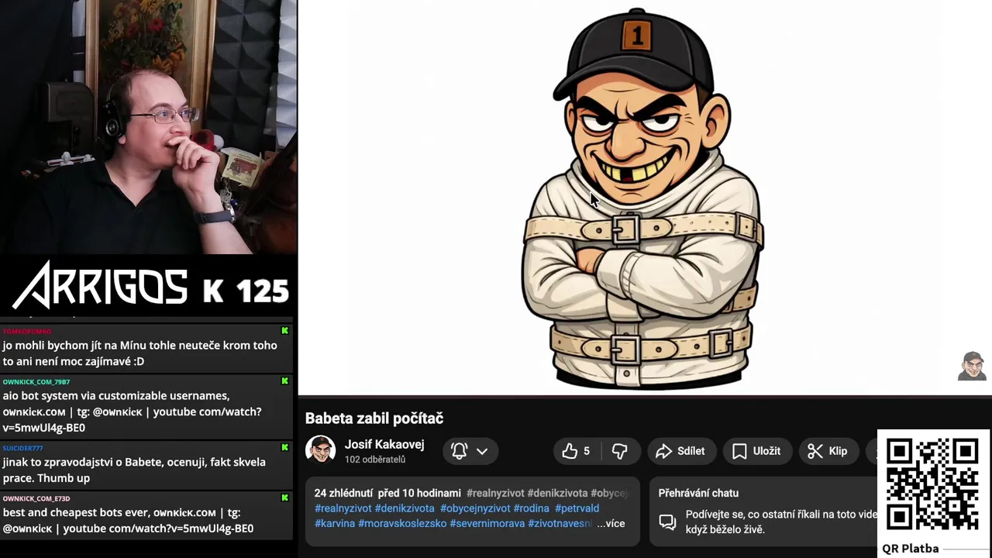
Task: Open the Josif Kakaovej channel name link
Action: 384,445
